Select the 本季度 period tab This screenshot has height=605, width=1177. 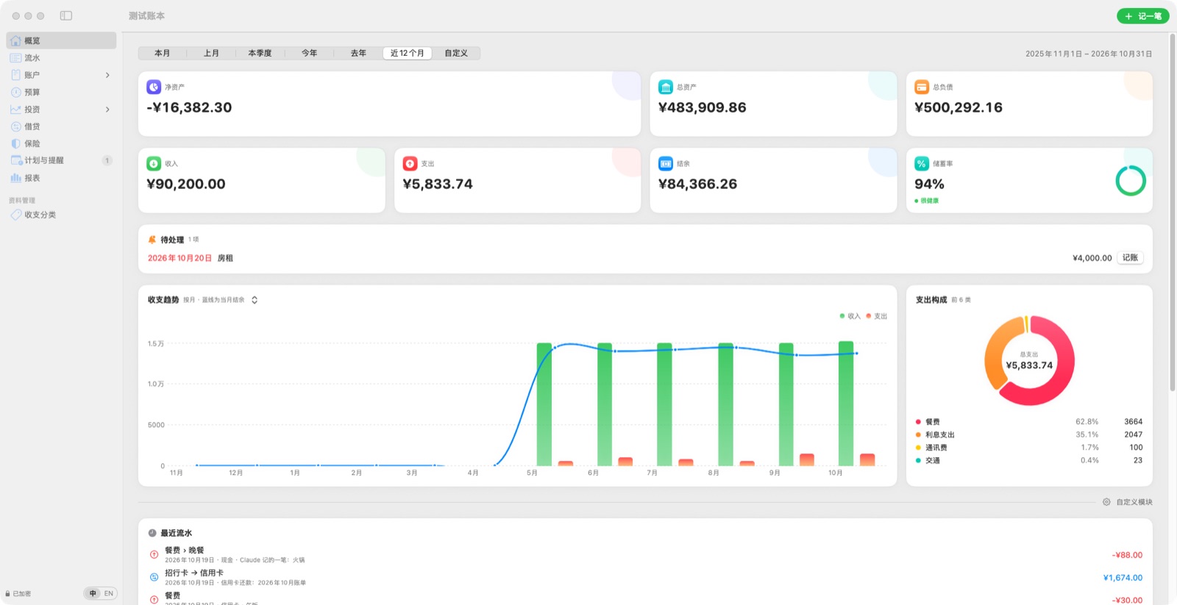point(260,53)
